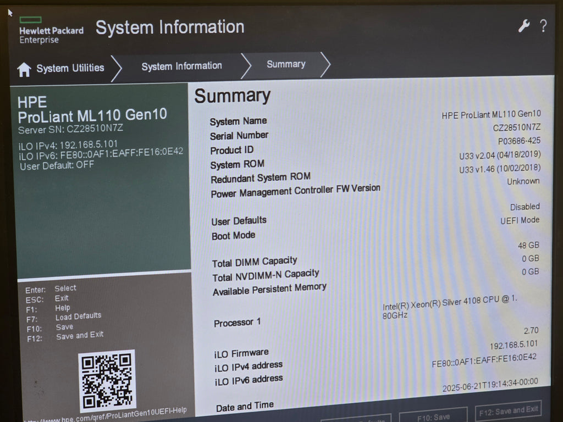This screenshot has width=563, height=422.
Task: Click the F7: Load Defaults hint
Action: click(x=64, y=317)
